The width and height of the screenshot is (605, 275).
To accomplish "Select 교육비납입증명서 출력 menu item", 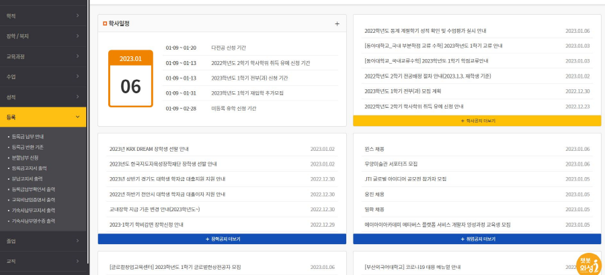I will pyautogui.click(x=33, y=199).
